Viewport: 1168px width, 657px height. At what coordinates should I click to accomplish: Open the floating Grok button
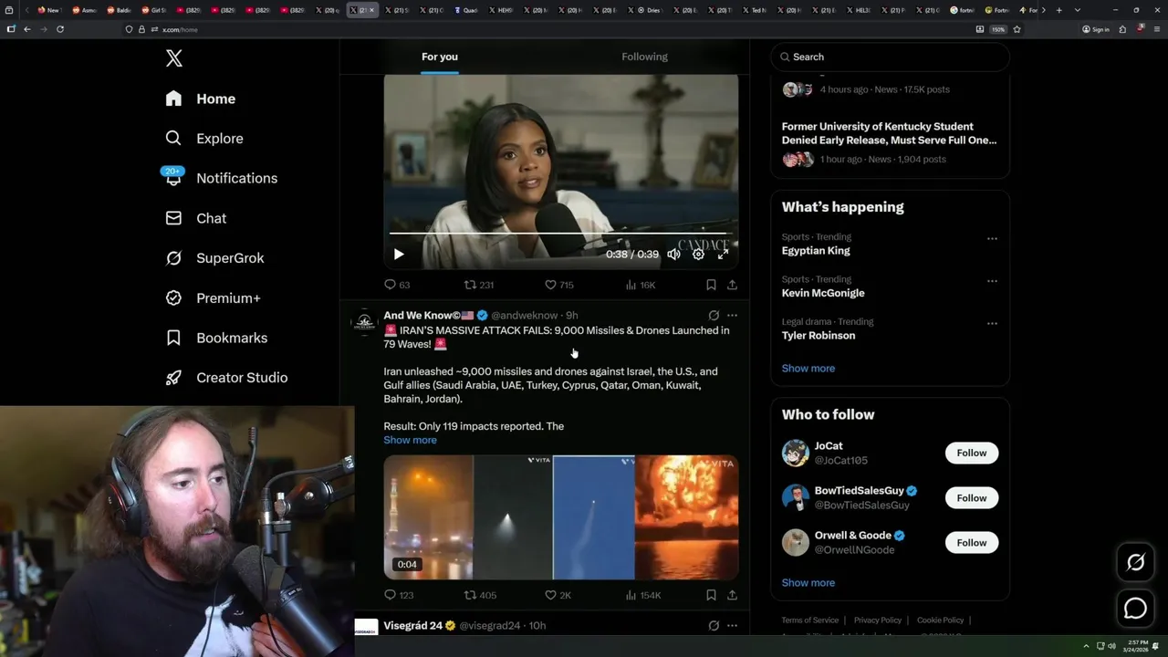[x=1136, y=563]
